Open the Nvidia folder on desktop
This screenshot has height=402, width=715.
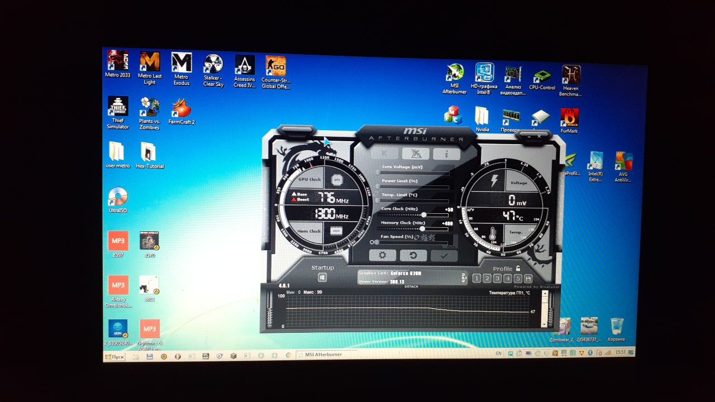[x=482, y=119]
